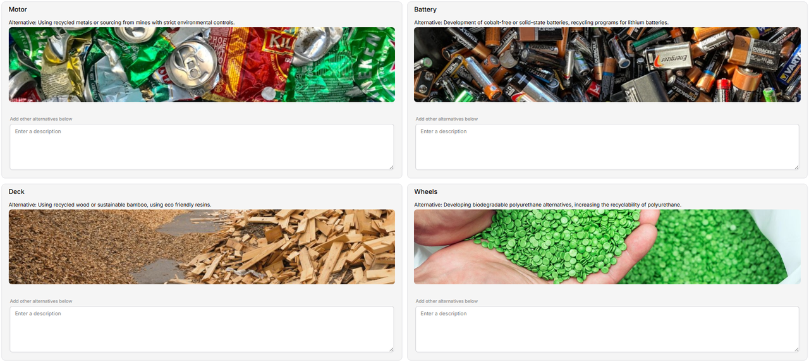Click the Battery card heading
809x362 pixels.
point(425,9)
